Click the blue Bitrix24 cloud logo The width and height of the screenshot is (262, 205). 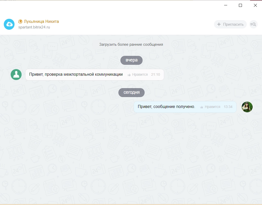point(9,24)
